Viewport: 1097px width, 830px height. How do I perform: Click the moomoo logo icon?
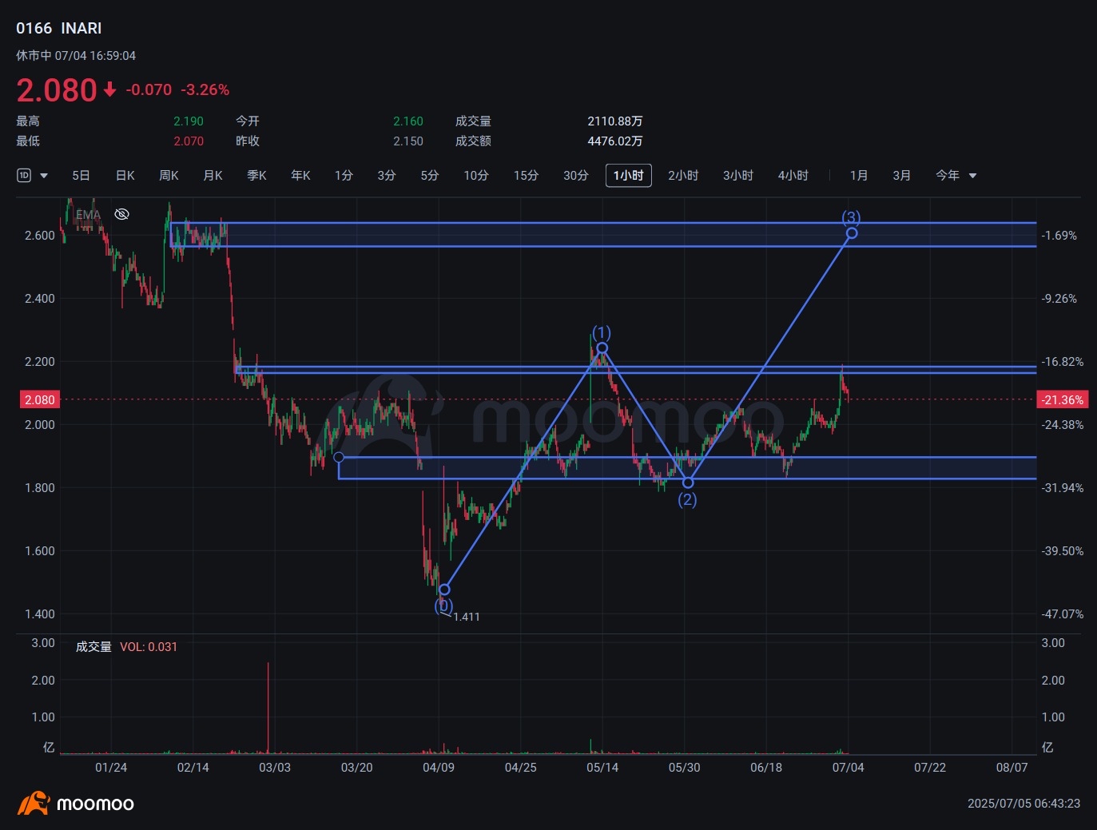[34, 803]
